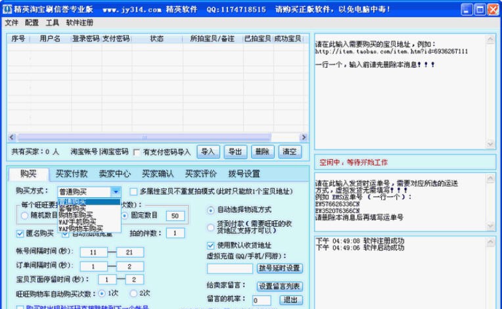Choose 套餐购买 in the dropdown list
The height and width of the screenshot is (309, 502).
tap(89, 208)
